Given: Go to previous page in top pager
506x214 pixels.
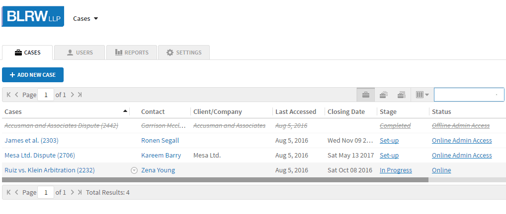Looking at the screenshot, I should 16,95.
